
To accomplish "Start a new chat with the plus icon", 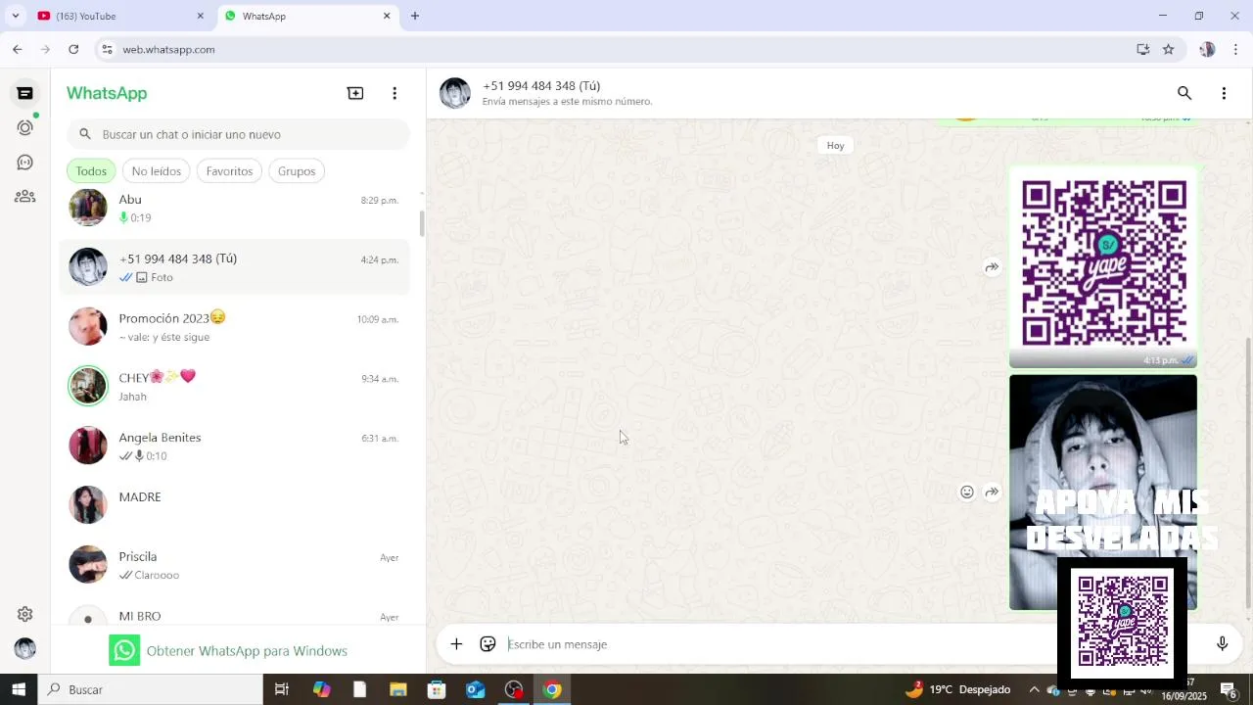I will (x=355, y=93).
